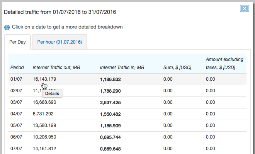Click amount excluding taxes 0.00 in 03/07 row
This screenshot has width=255, height=154.
pyautogui.click(x=211, y=102)
